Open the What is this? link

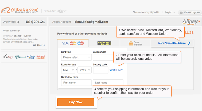[x=116, y=70]
